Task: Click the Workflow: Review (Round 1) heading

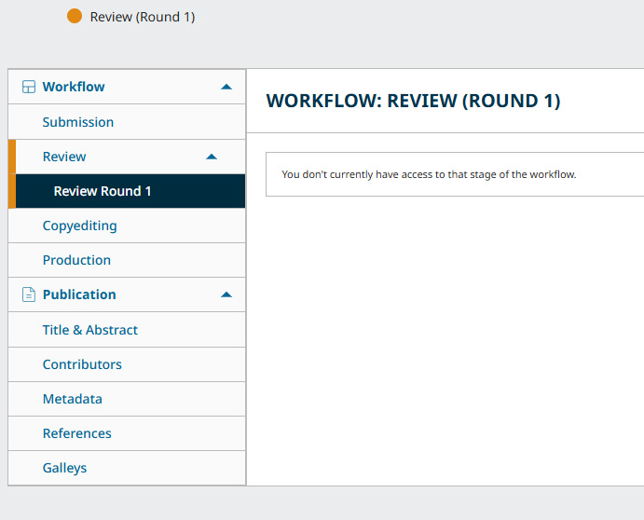Action: [x=413, y=101]
